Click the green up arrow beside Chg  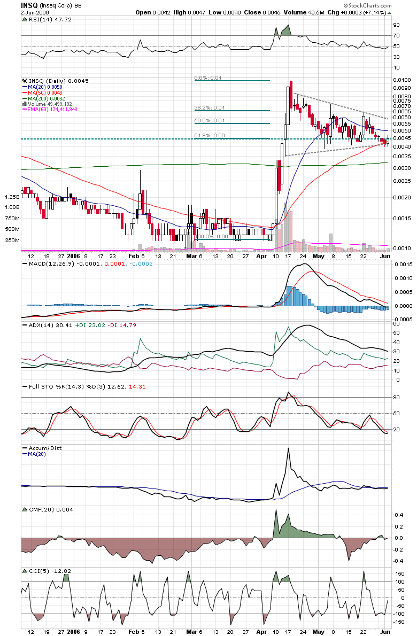[x=389, y=12]
